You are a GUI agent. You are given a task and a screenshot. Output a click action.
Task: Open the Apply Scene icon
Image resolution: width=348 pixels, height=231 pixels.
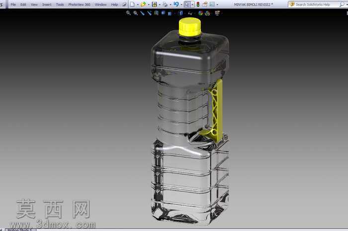(x=207, y=13)
